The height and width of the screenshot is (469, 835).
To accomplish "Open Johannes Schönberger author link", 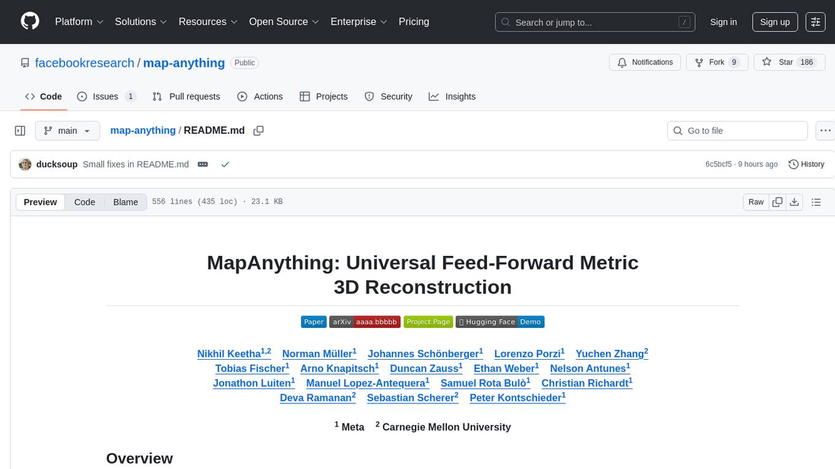I will click(x=425, y=354).
